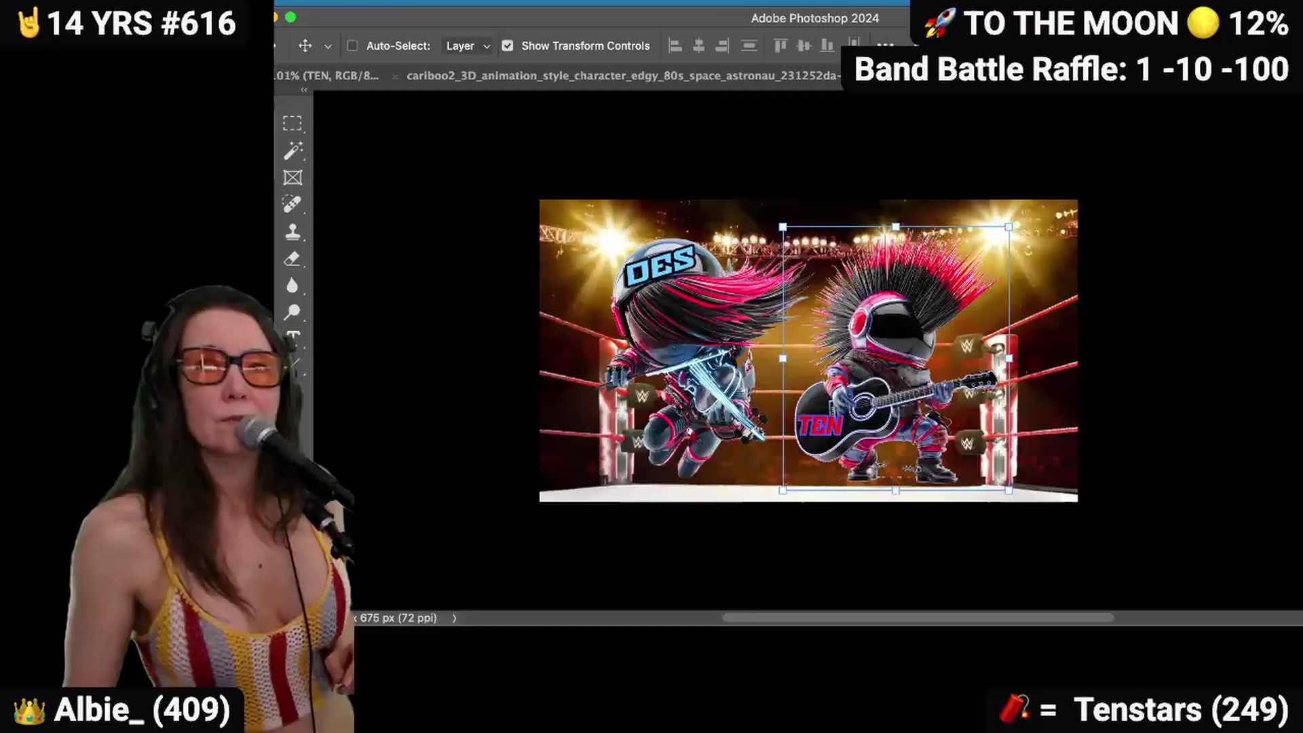This screenshot has width=1303, height=733.
Task: Click the middle-right transform handle
Action: 1008,358
